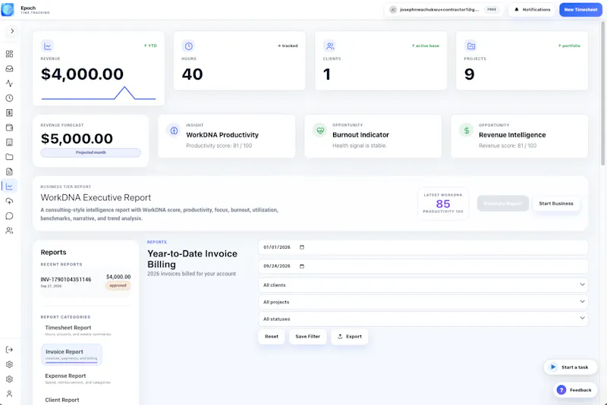The image size is (607, 405).
Task: Open the clock icon in the sidebar
Action: coord(9,98)
